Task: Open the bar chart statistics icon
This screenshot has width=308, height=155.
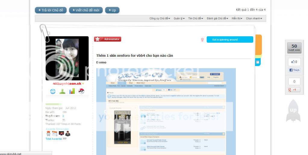Action: point(72,91)
